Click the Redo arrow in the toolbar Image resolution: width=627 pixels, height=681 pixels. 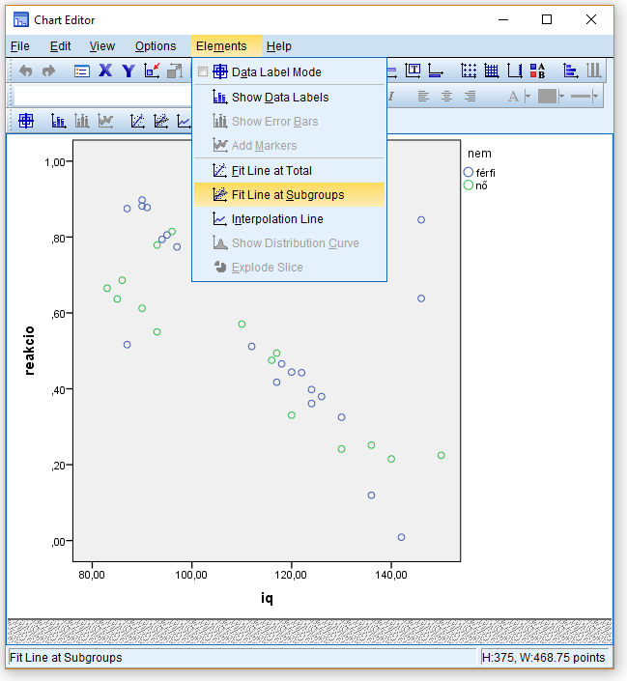[x=48, y=71]
